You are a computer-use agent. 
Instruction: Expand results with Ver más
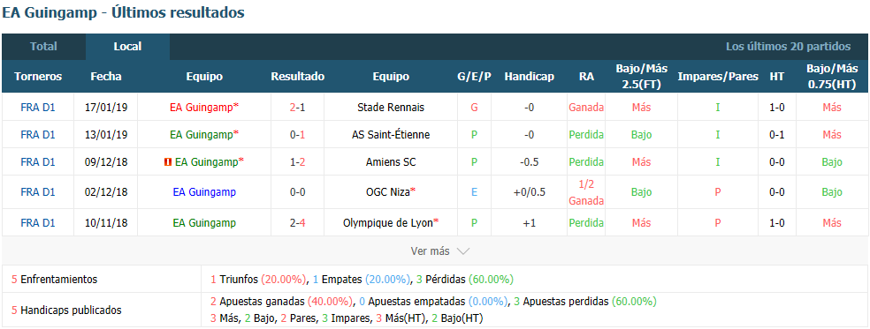click(430, 250)
